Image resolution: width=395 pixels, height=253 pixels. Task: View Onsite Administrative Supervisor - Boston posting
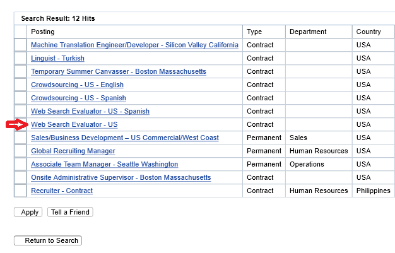(x=121, y=178)
